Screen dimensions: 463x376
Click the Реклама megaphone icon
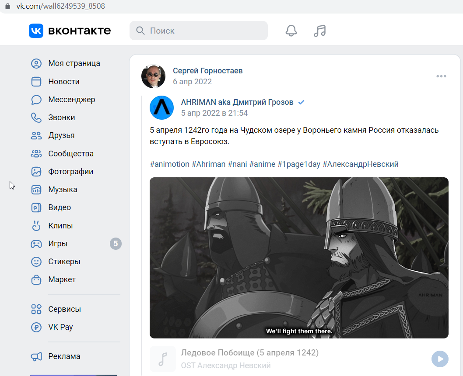click(x=36, y=356)
